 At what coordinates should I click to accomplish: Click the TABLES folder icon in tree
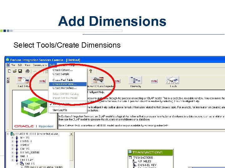[22, 163]
